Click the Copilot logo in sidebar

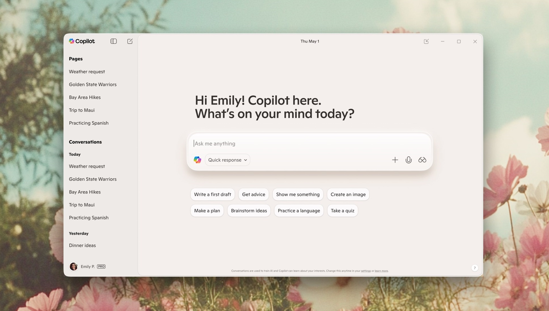pos(82,41)
